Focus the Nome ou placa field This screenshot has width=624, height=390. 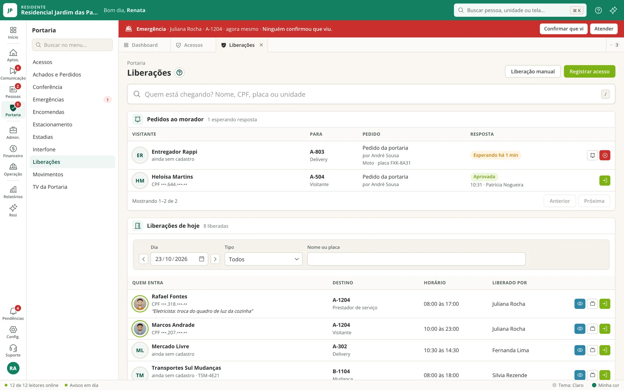point(416,259)
